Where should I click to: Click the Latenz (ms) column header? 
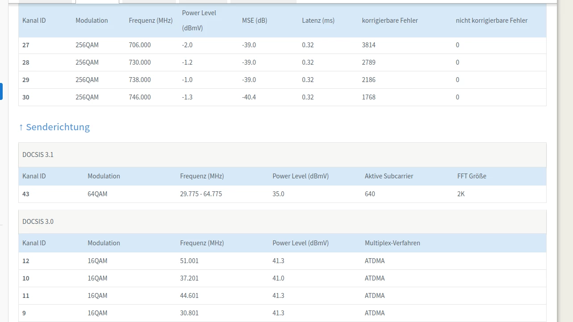[x=318, y=21]
